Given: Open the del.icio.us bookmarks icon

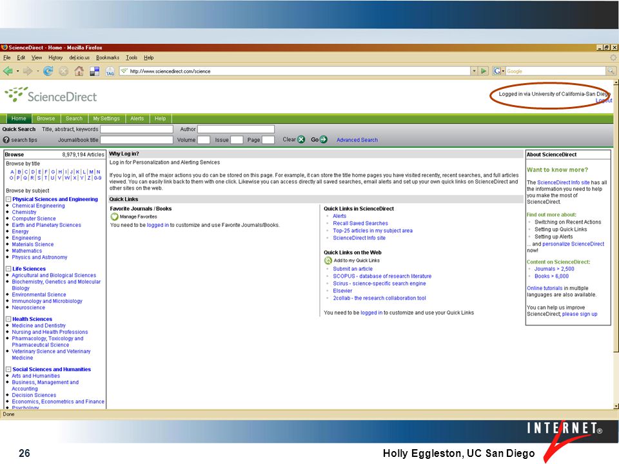Looking at the screenshot, I should (94, 72).
